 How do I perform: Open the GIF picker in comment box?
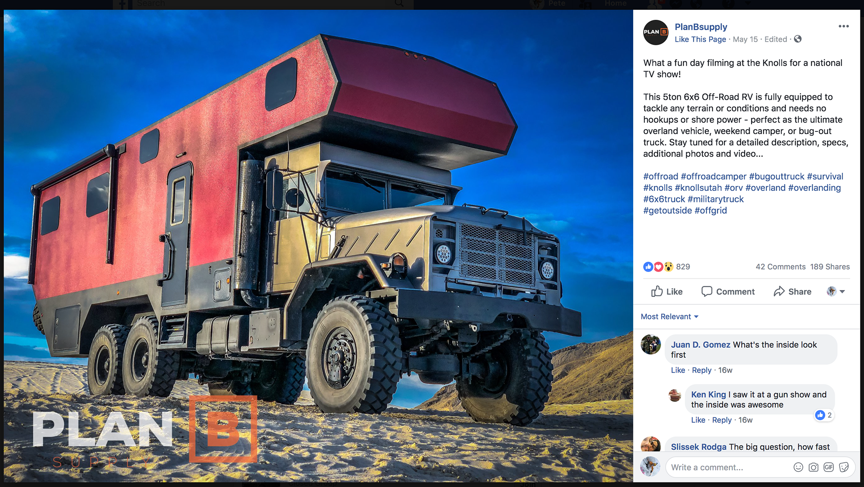click(828, 467)
